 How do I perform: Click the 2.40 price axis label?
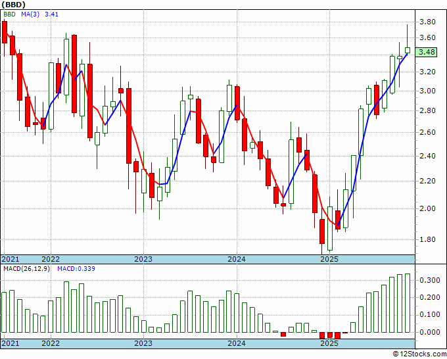pyautogui.click(x=427, y=156)
